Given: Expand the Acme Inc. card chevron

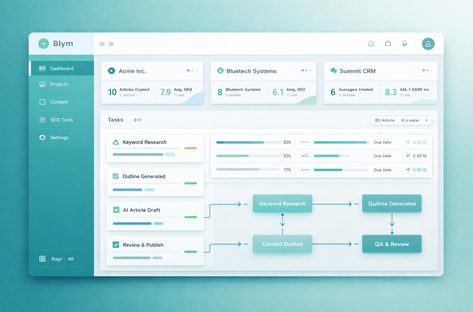Looking at the screenshot, I should [196, 71].
